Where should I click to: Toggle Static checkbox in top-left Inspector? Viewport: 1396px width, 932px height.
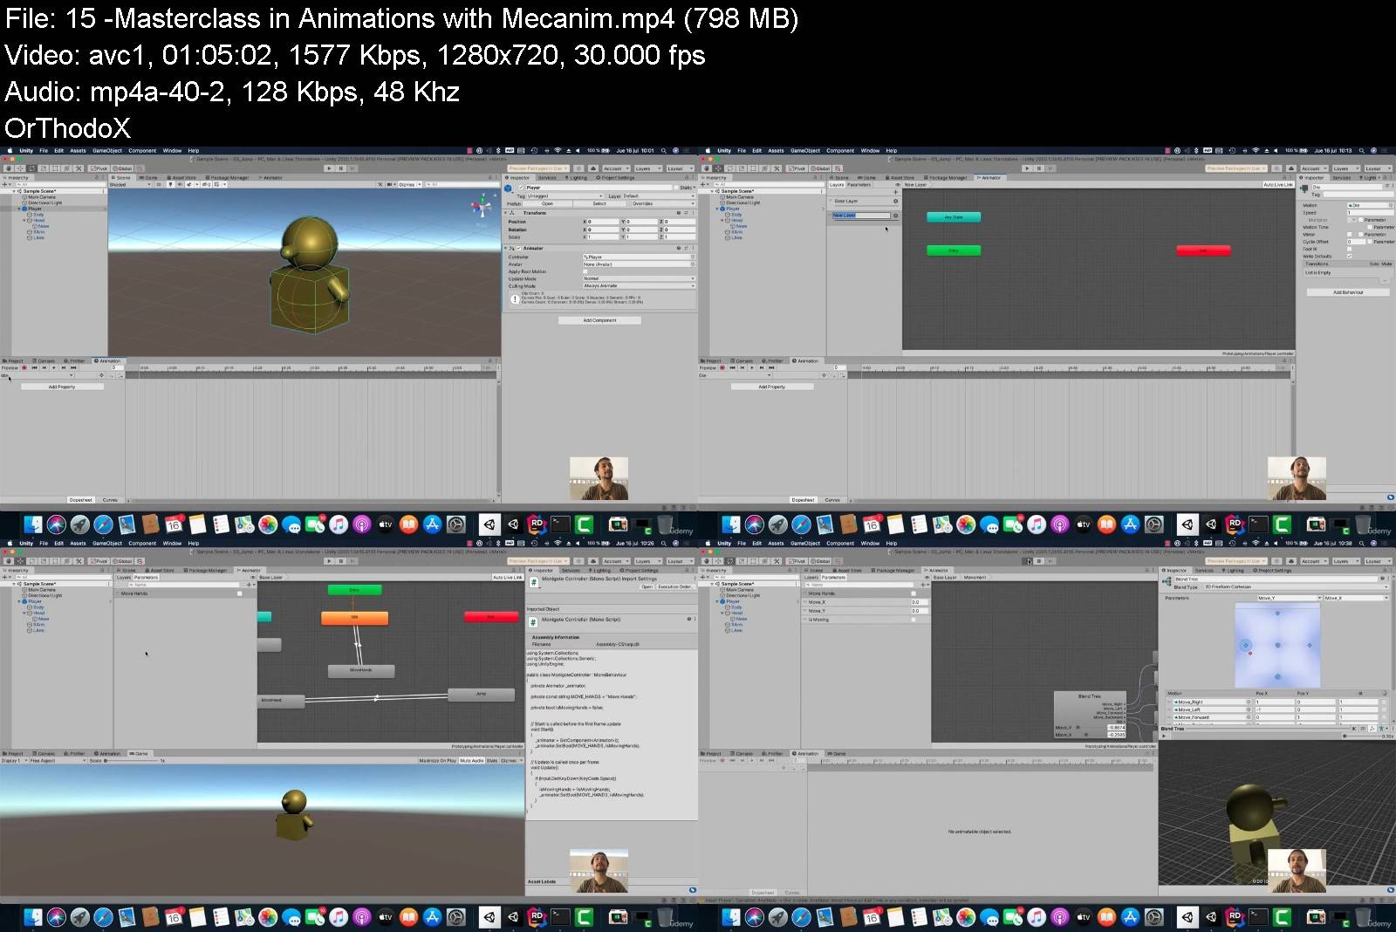click(678, 188)
